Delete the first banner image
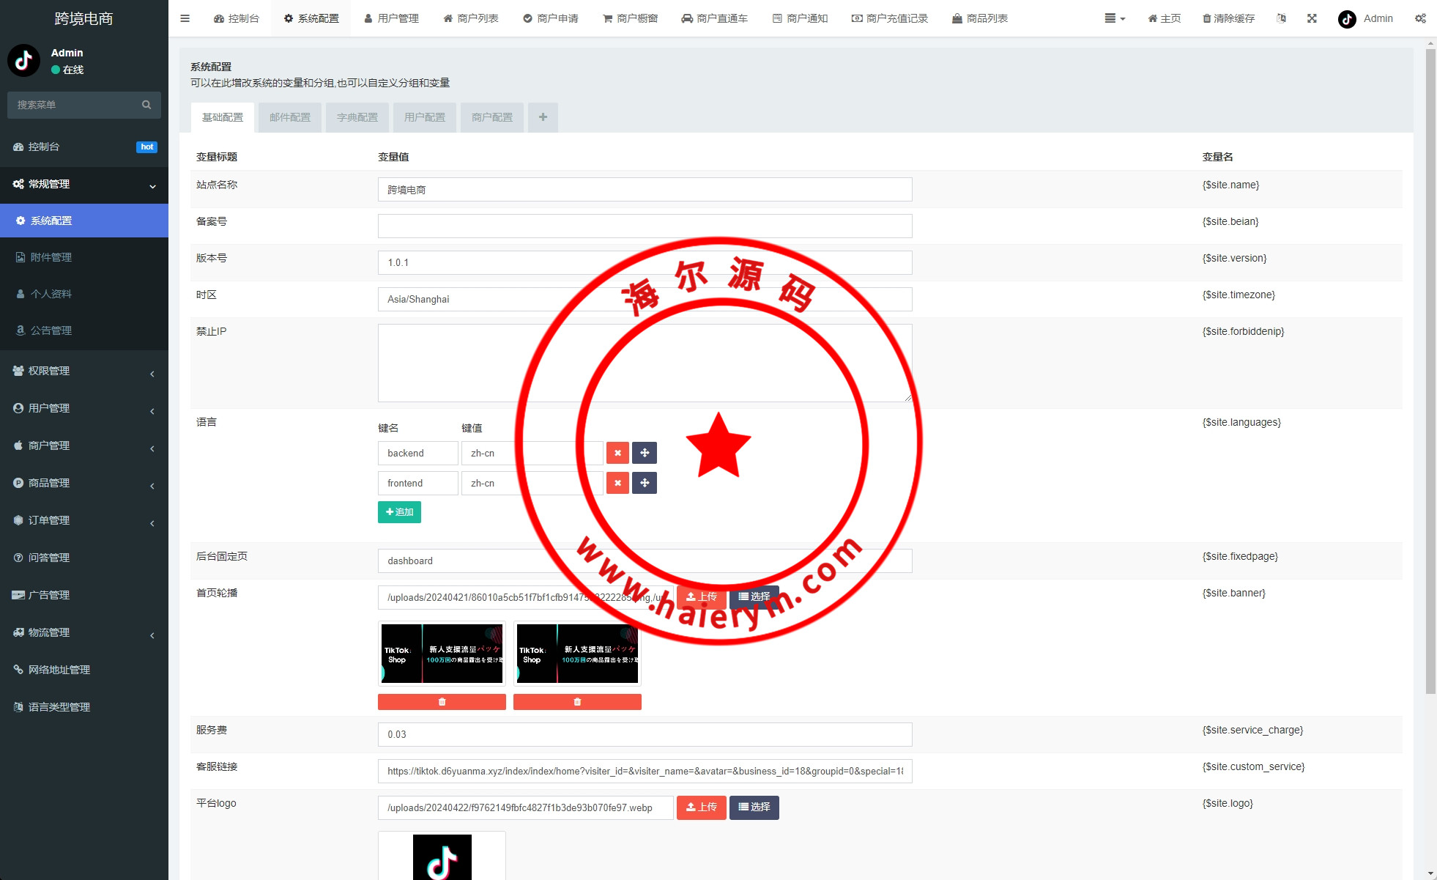 442,702
